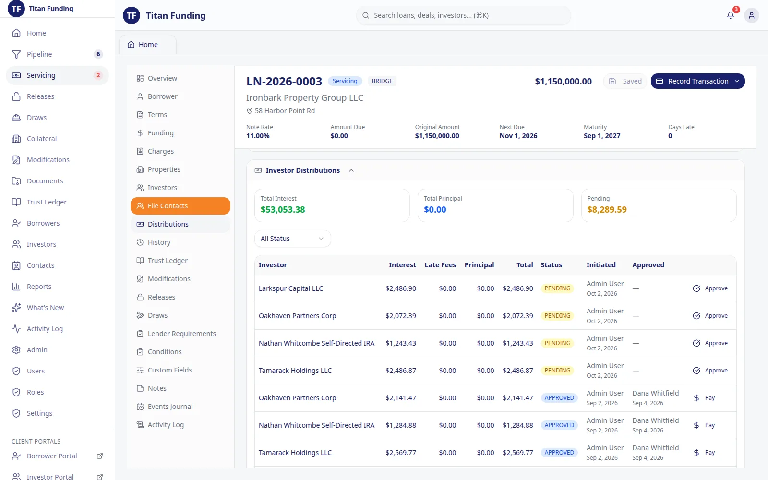Click the Draws icon in main sidebar
768x480 pixels.
pos(16,118)
